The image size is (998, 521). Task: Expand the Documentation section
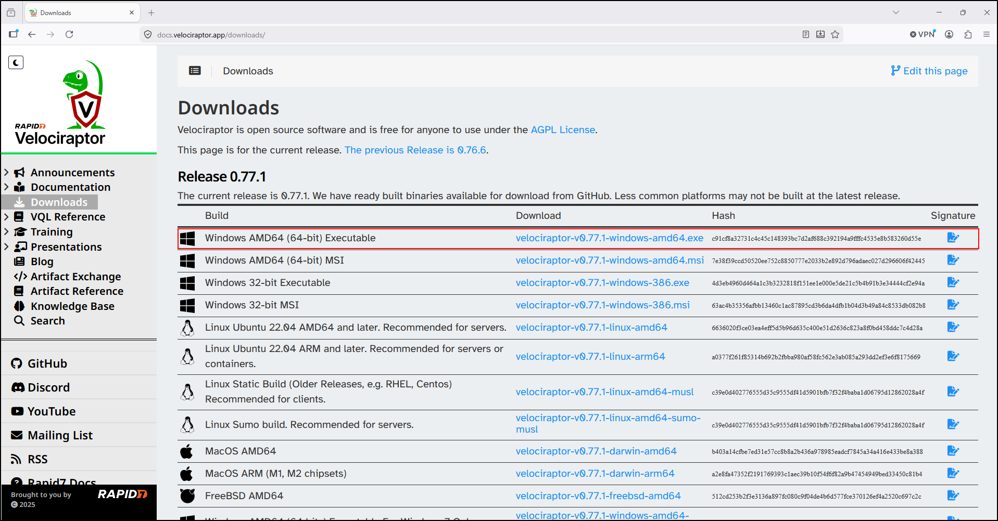(x=6, y=187)
